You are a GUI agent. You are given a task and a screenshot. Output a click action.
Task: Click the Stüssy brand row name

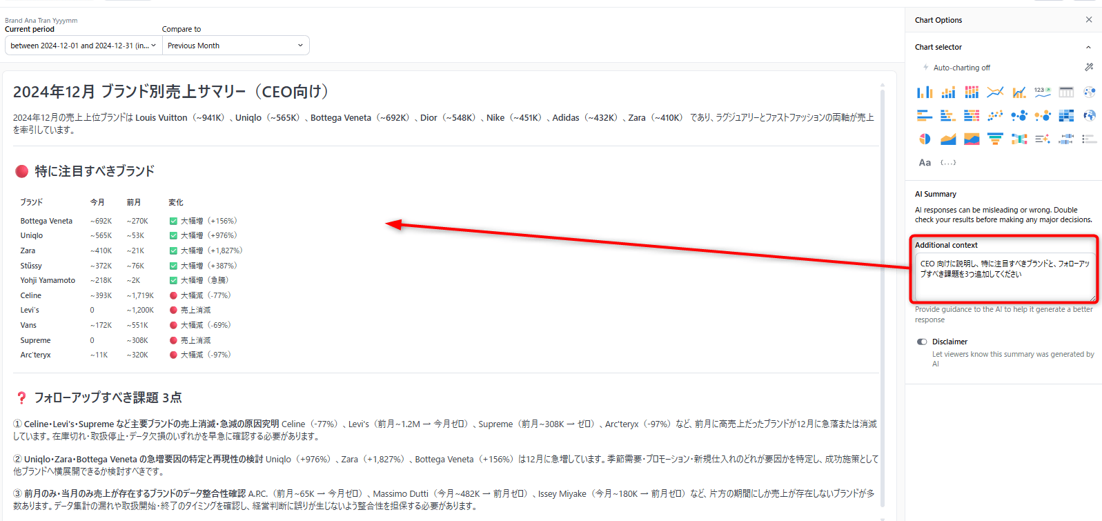(31, 266)
